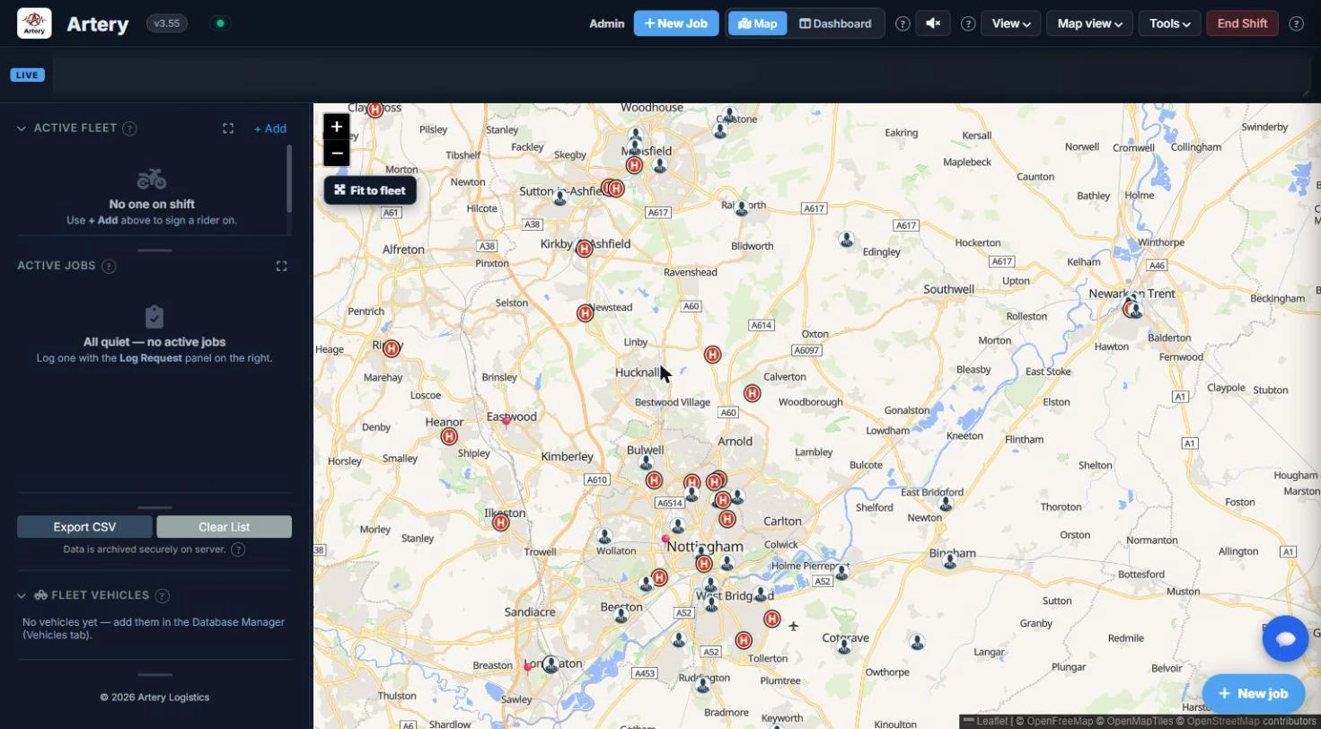This screenshot has width=1321, height=729.
Task: Collapse the Active Fleet section
Action: click(22, 128)
